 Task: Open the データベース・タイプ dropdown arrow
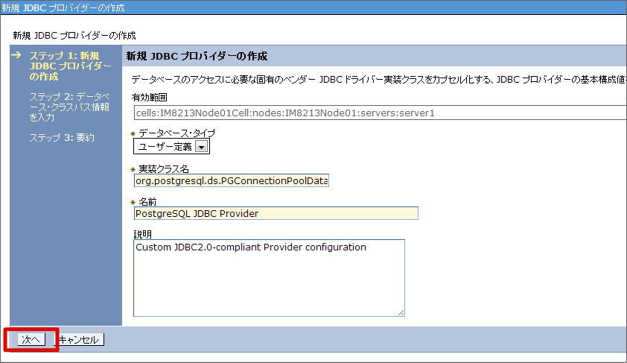point(200,146)
